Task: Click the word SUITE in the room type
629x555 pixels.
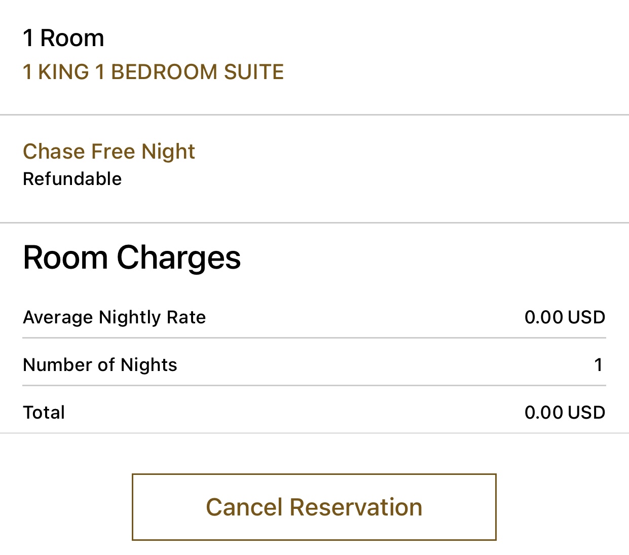Action: [x=254, y=72]
